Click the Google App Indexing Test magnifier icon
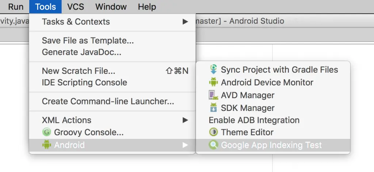This screenshot has width=374, height=172. pos(213,145)
